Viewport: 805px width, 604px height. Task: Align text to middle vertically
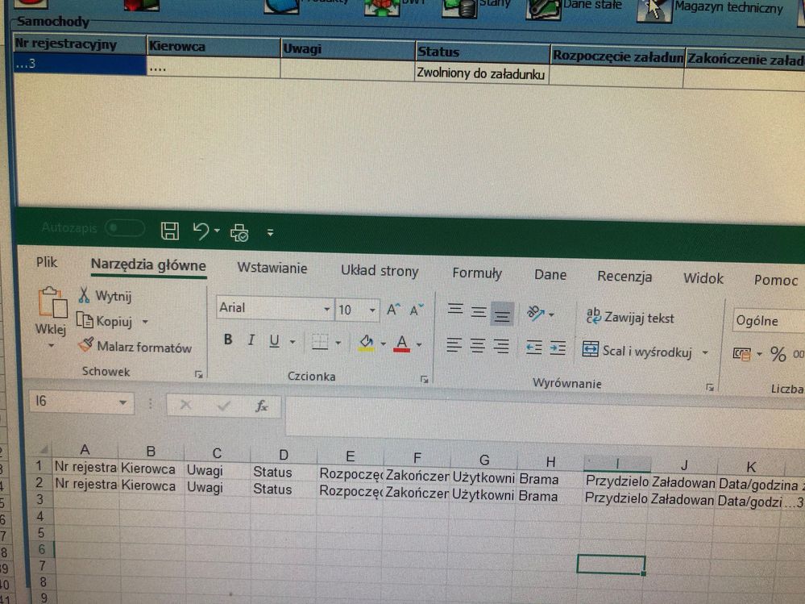(479, 311)
